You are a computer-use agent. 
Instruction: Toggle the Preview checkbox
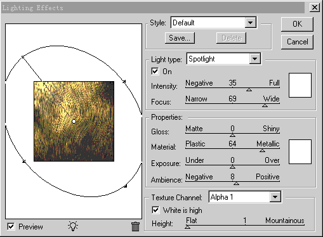pyautogui.click(x=11, y=227)
